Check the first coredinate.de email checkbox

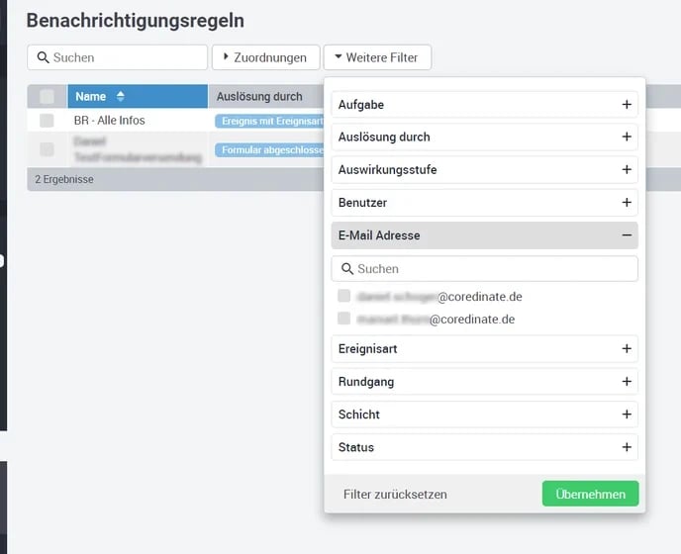[344, 296]
